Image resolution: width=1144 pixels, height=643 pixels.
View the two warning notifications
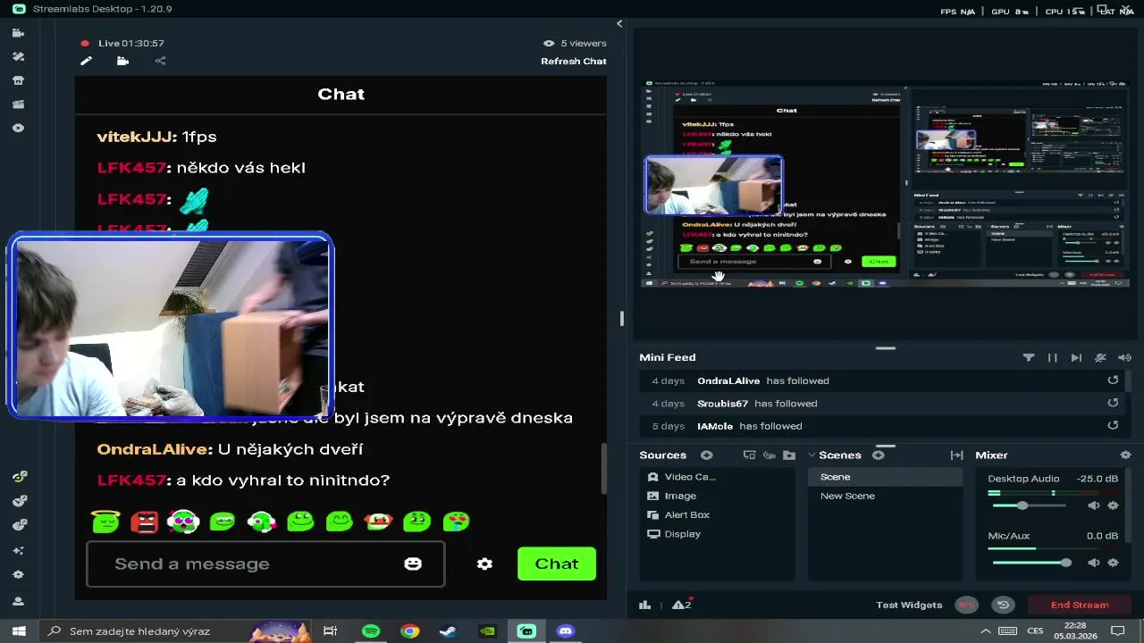pyautogui.click(x=681, y=605)
